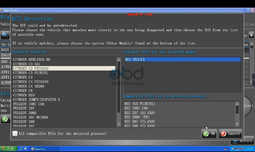
Task: Choose CITROEN C3 PLURIEL from list
Action: point(64,73)
